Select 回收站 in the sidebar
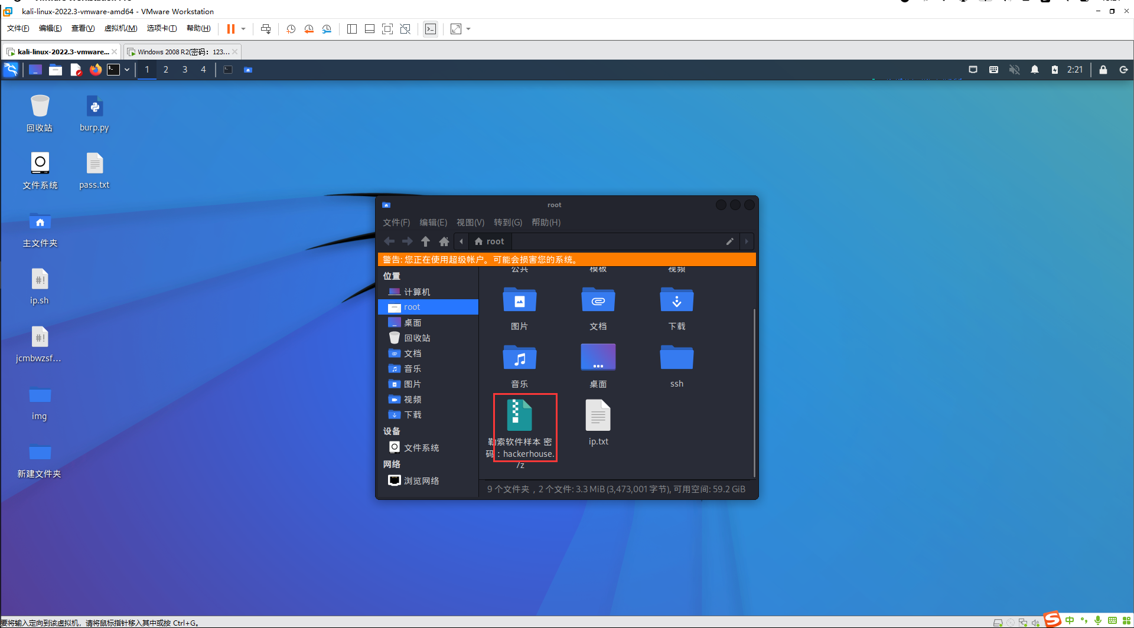This screenshot has width=1134, height=628. coord(428,338)
